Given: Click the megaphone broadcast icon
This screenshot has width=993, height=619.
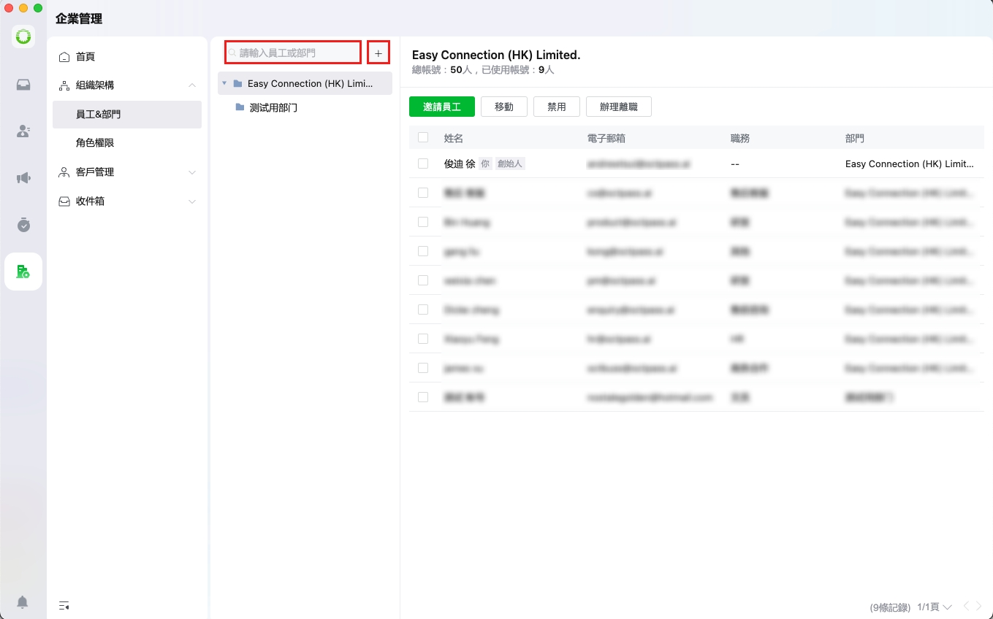Looking at the screenshot, I should pyautogui.click(x=23, y=178).
